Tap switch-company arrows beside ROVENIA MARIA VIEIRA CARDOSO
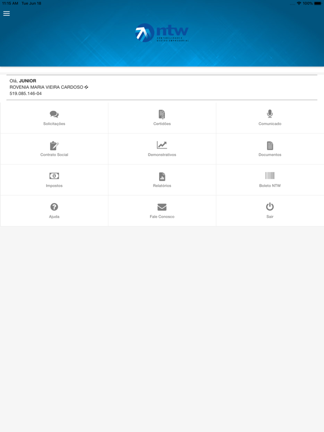324x432 pixels. tap(86, 87)
